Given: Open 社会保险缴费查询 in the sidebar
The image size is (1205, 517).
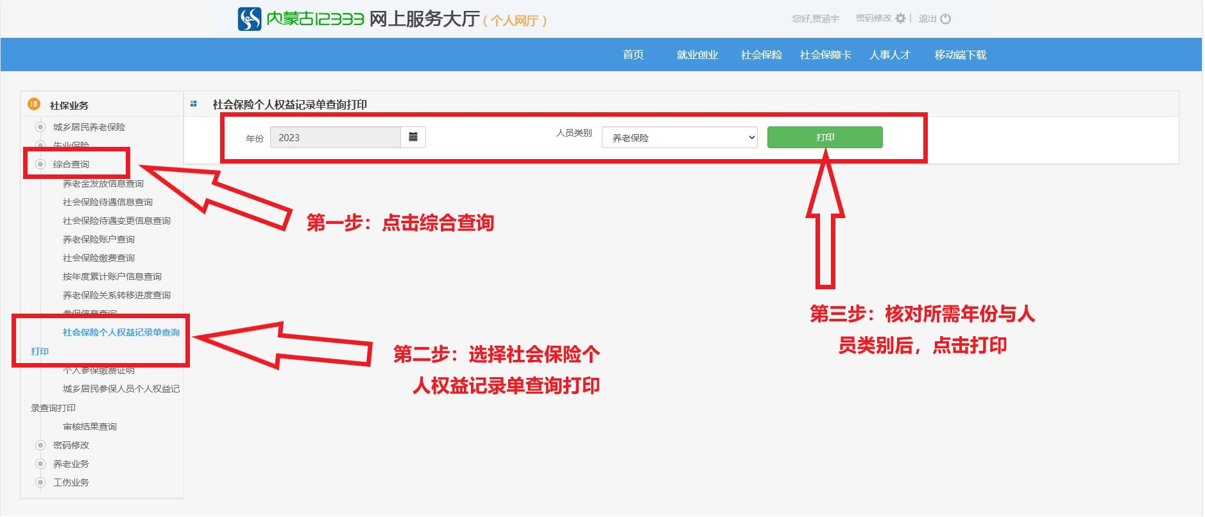Looking at the screenshot, I should click(x=99, y=258).
